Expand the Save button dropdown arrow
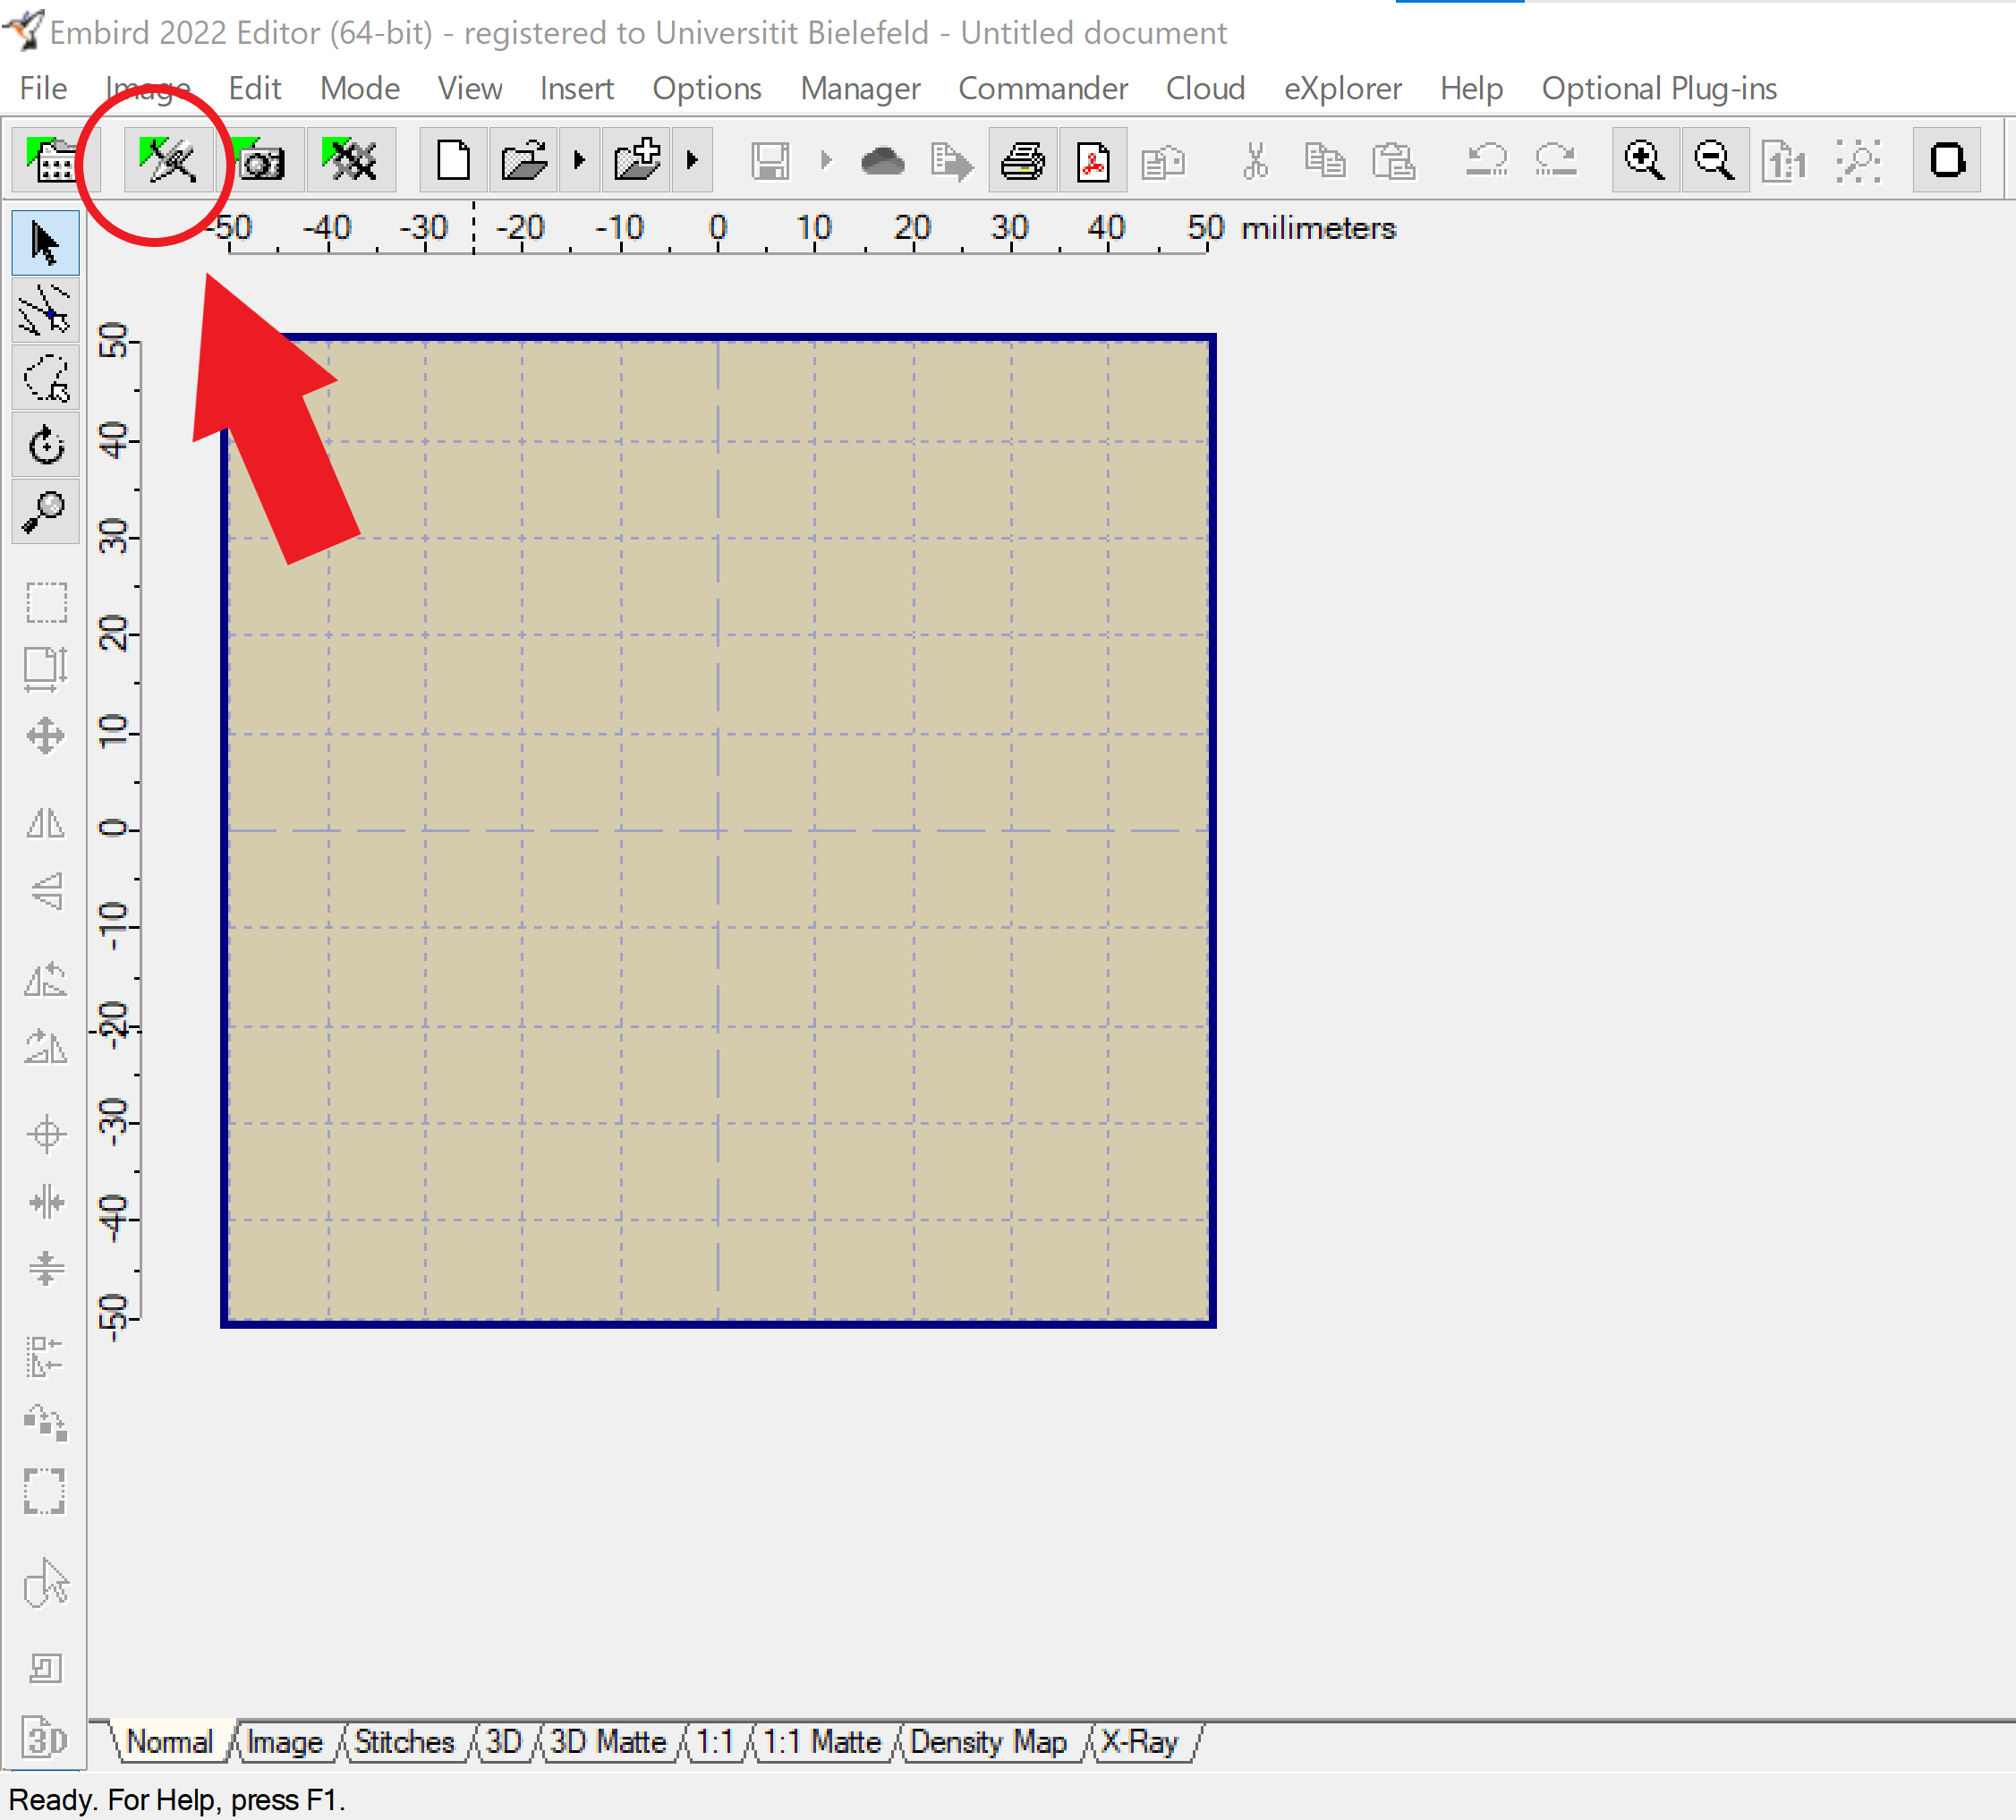This screenshot has width=2016, height=1820. [826, 159]
